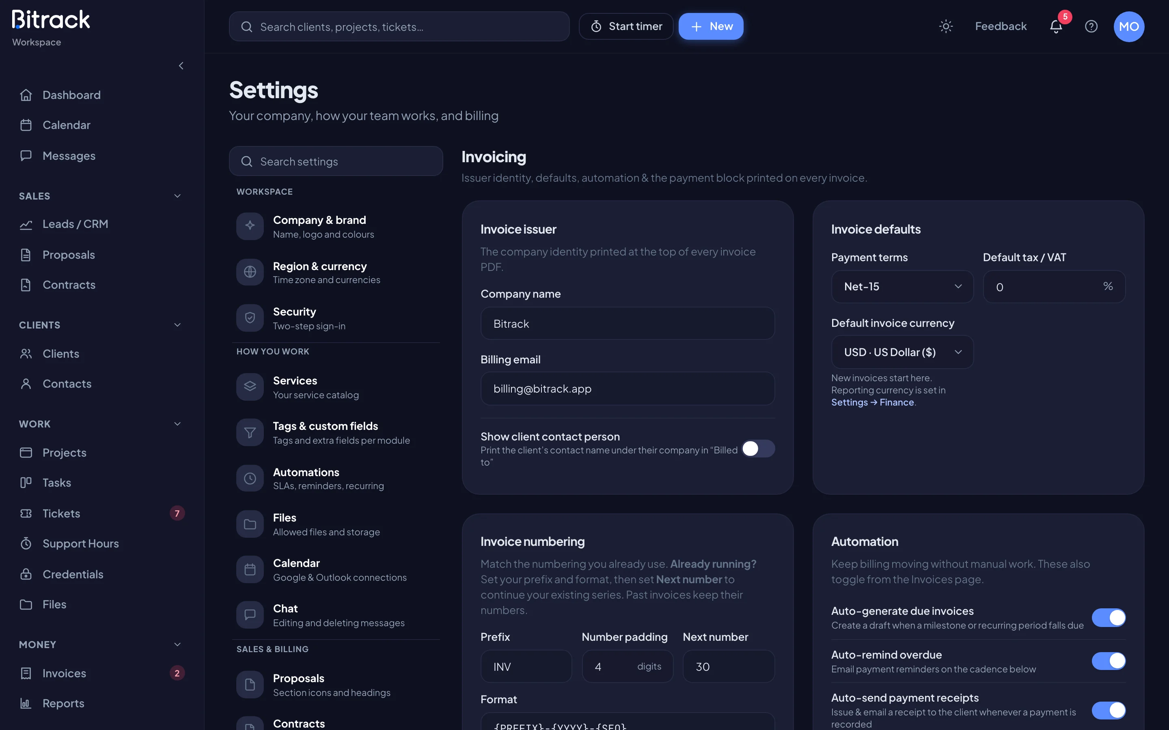Click the Region & currency globe icon
1169x730 pixels.
[x=250, y=272]
